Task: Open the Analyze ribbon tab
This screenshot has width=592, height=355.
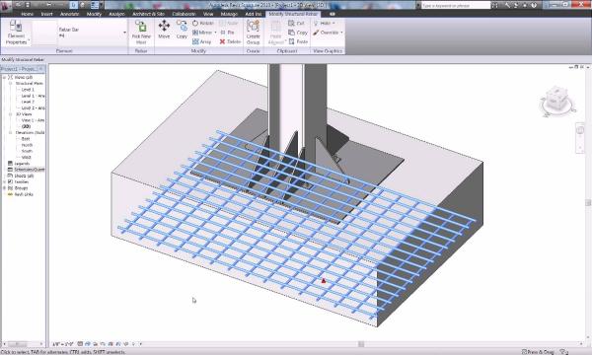Action: point(116,14)
